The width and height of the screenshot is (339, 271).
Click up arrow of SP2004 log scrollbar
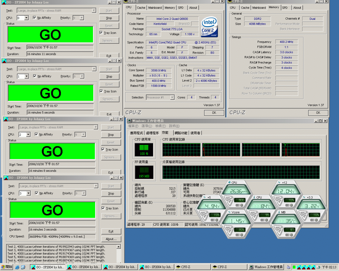coord(119,246)
